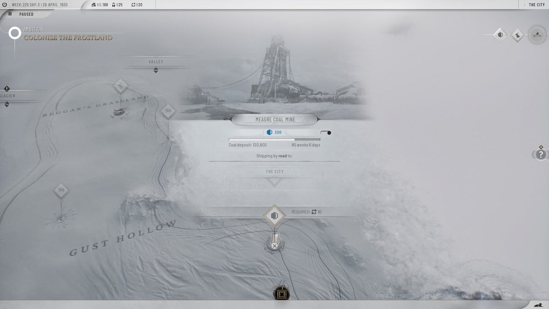
Task: Select the goods diamond icon at top right
Action: click(x=517, y=34)
